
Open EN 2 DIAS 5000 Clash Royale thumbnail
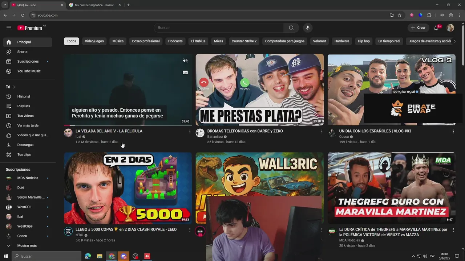pos(128,188)
